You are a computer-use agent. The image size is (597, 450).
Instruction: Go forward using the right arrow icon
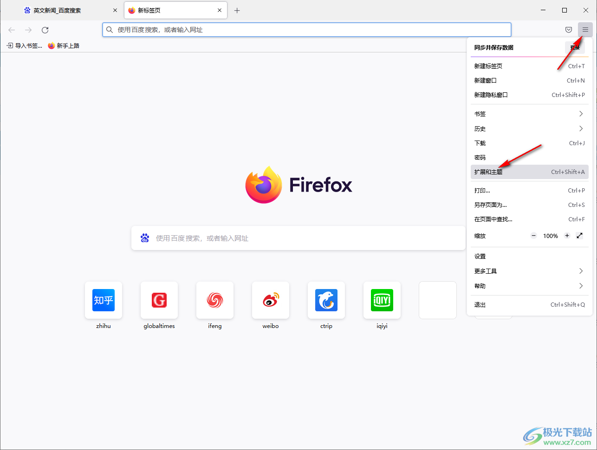(x=28, y=30)
